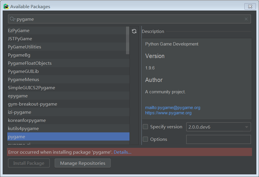Select the epygame package
This screenshot has width=259, height=177.
coord(68,96)
